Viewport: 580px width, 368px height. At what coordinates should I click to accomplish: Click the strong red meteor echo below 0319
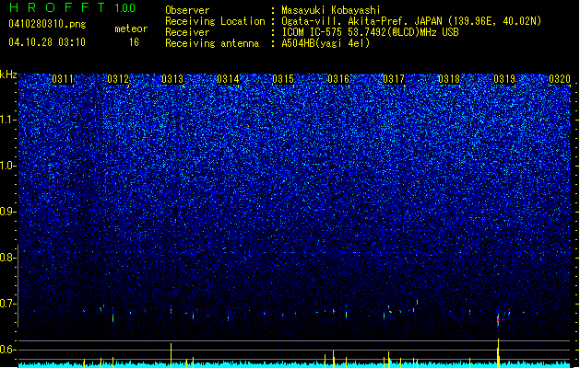[498, 319]
